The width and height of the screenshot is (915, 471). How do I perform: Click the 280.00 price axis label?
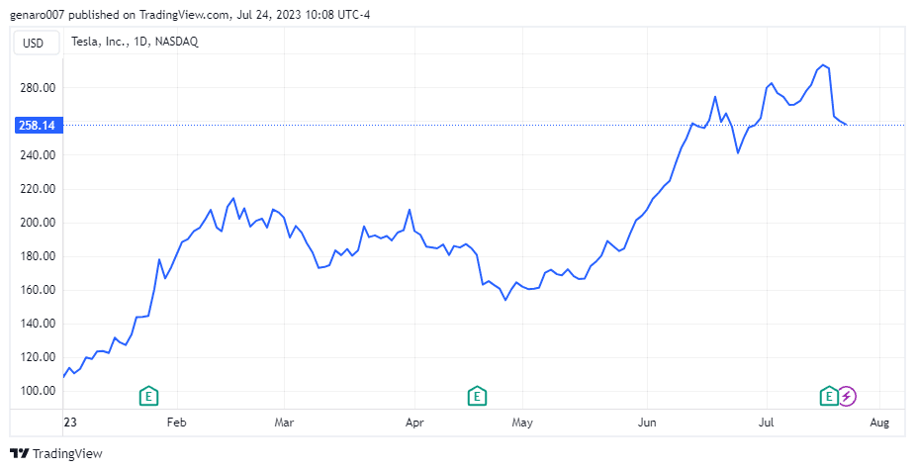(x=39, y=88)
